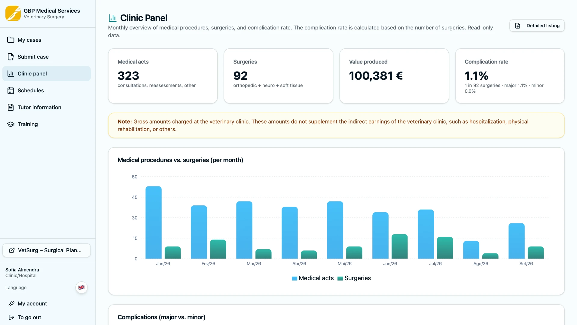Click the calendar icon beside Schedules
Image resolution: width=577 pixels, height=325 pixels.
(x=11, y=90)
